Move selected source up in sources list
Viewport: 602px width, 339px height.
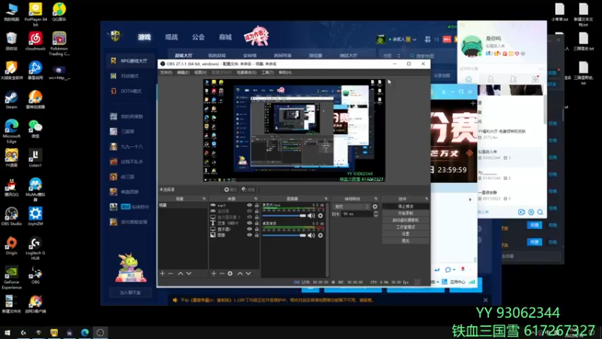[x=240, y=273]
